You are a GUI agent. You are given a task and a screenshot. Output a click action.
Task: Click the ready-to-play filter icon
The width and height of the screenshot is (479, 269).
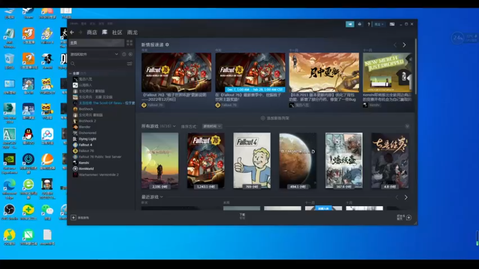tap(131, 54)
